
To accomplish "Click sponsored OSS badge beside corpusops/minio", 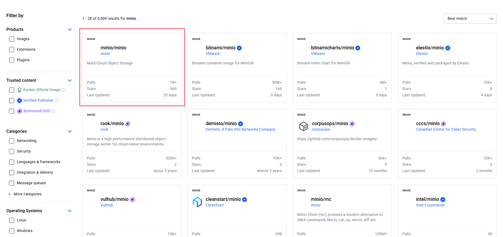I will tap(352, 124).
